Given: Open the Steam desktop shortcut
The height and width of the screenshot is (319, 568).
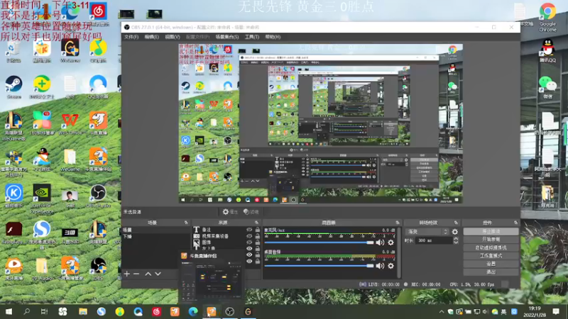Looking at the screenshot, I should pos(13,86).
